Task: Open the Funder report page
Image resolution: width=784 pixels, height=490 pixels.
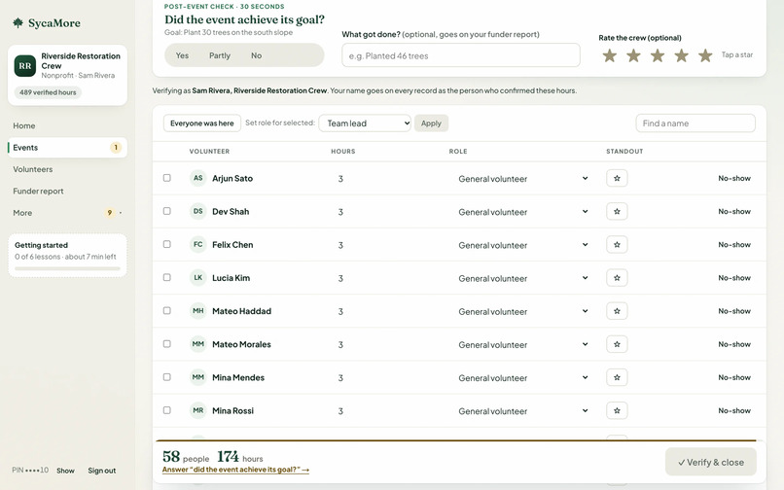Action: [x=38, y=191]
